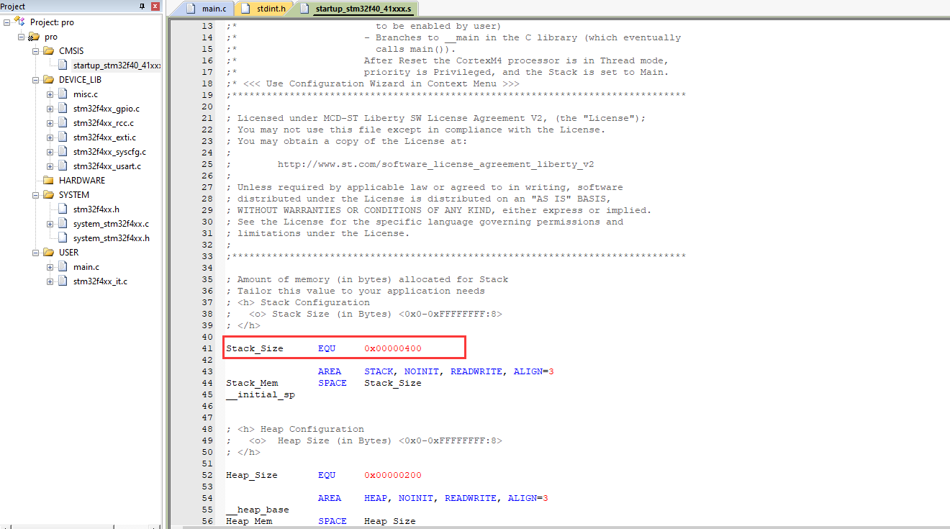Click the main.c file icon in USER group
Viewport: 950px width, 529px height.
[x=63, y=267]
